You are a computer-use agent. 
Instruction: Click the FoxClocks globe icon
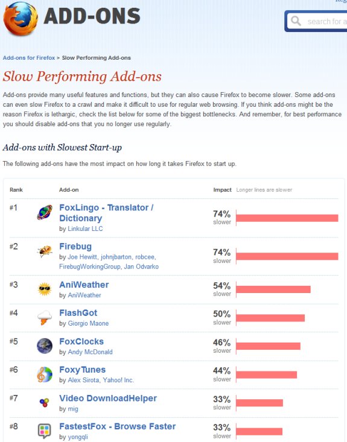click(x=45, y=346)
